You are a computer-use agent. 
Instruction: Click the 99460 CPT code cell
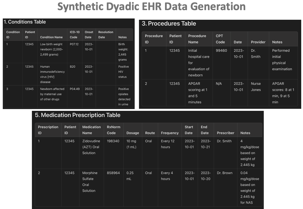[x=221, y=51]
